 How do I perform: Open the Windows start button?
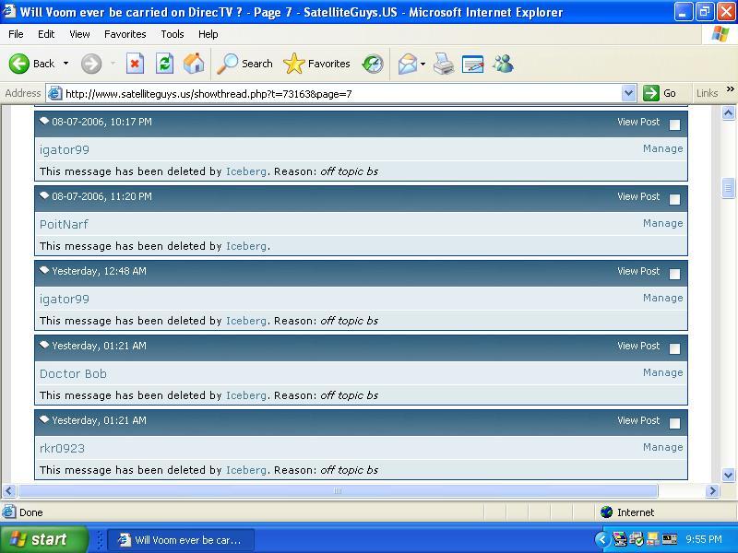pyautogui.click(x=43, y=539)
